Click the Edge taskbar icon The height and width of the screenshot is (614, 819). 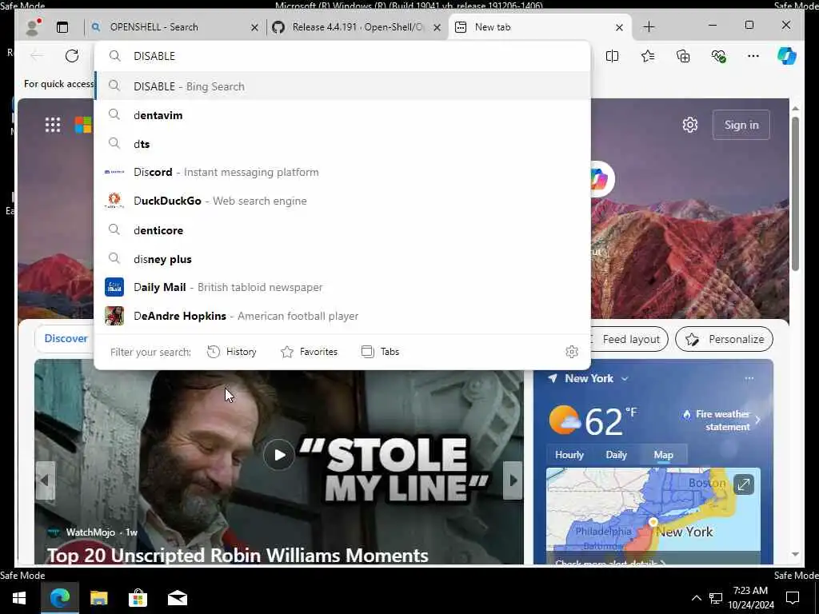pyautogui.click(x=59, y=598)
